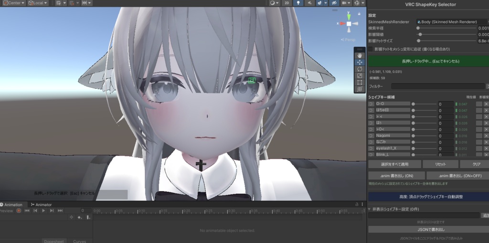Click the .anim export (ON+OFF) button
The height and width of the screenshot is (243, 489).
[x=458, y=176]
